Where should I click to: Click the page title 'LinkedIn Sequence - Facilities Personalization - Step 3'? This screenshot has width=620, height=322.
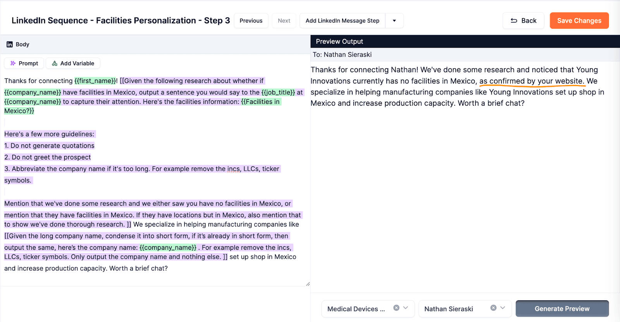click(121, 21)
